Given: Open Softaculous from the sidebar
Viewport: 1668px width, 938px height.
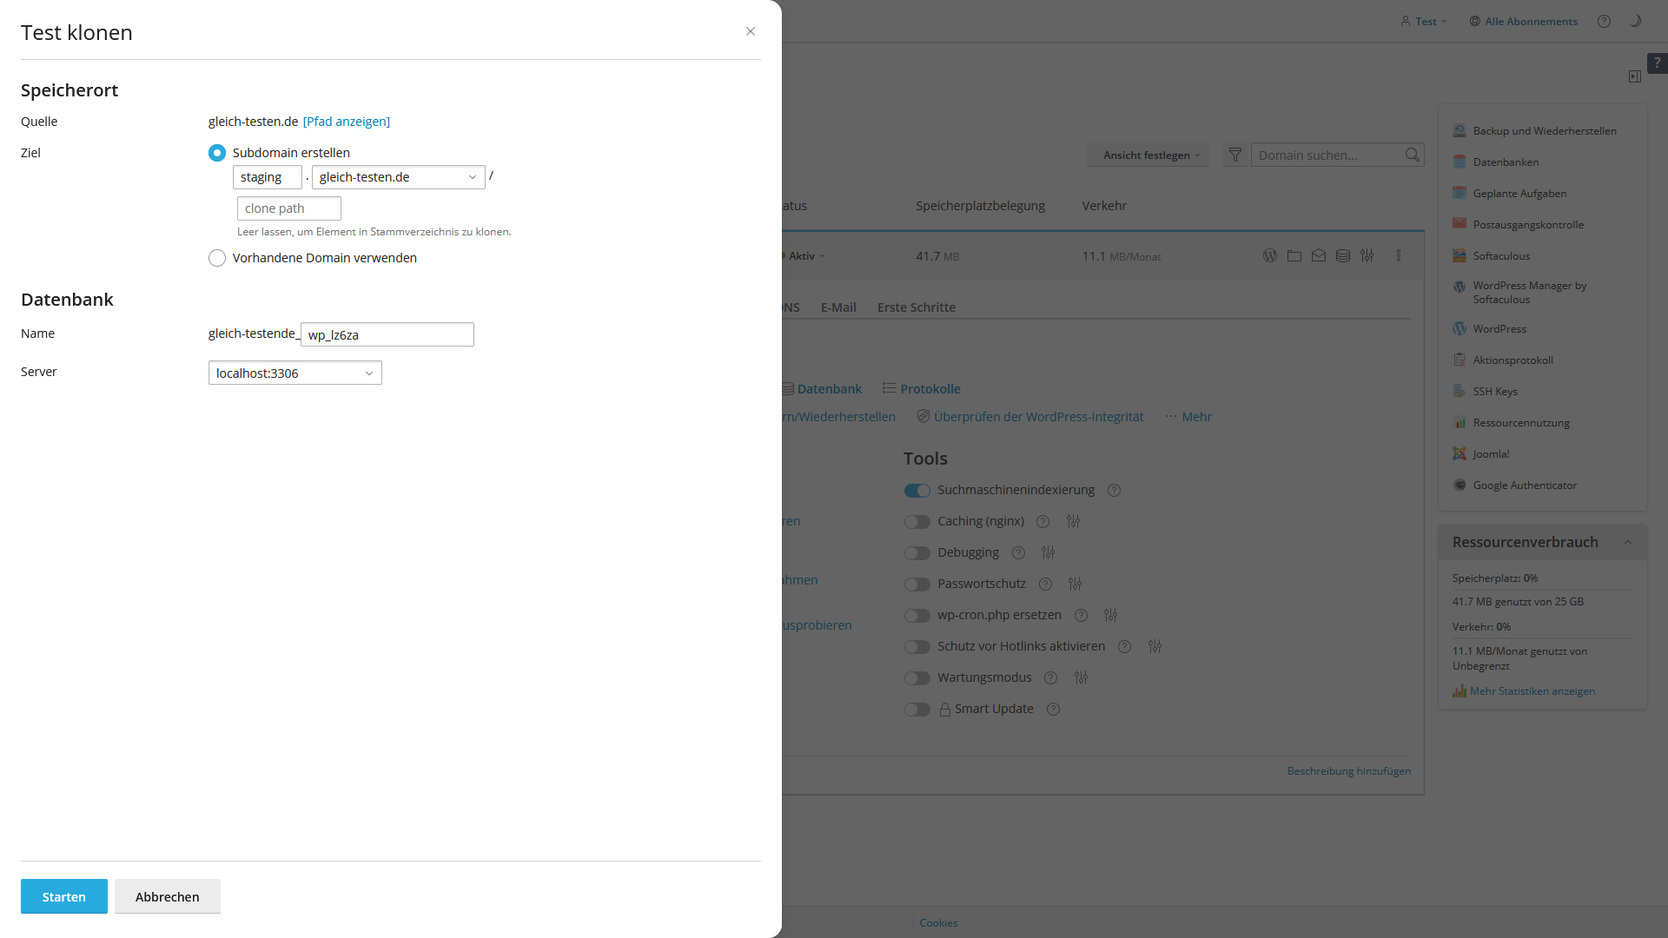Looking at the screenshot, I should (x=1500, y=255).
